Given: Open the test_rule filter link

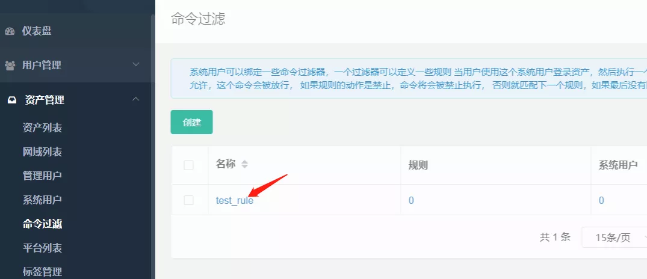Looking at the screenshot, I should click(234, 200).
